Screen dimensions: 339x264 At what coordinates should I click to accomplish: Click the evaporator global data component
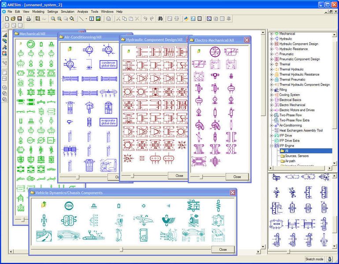tap(108, 122)
